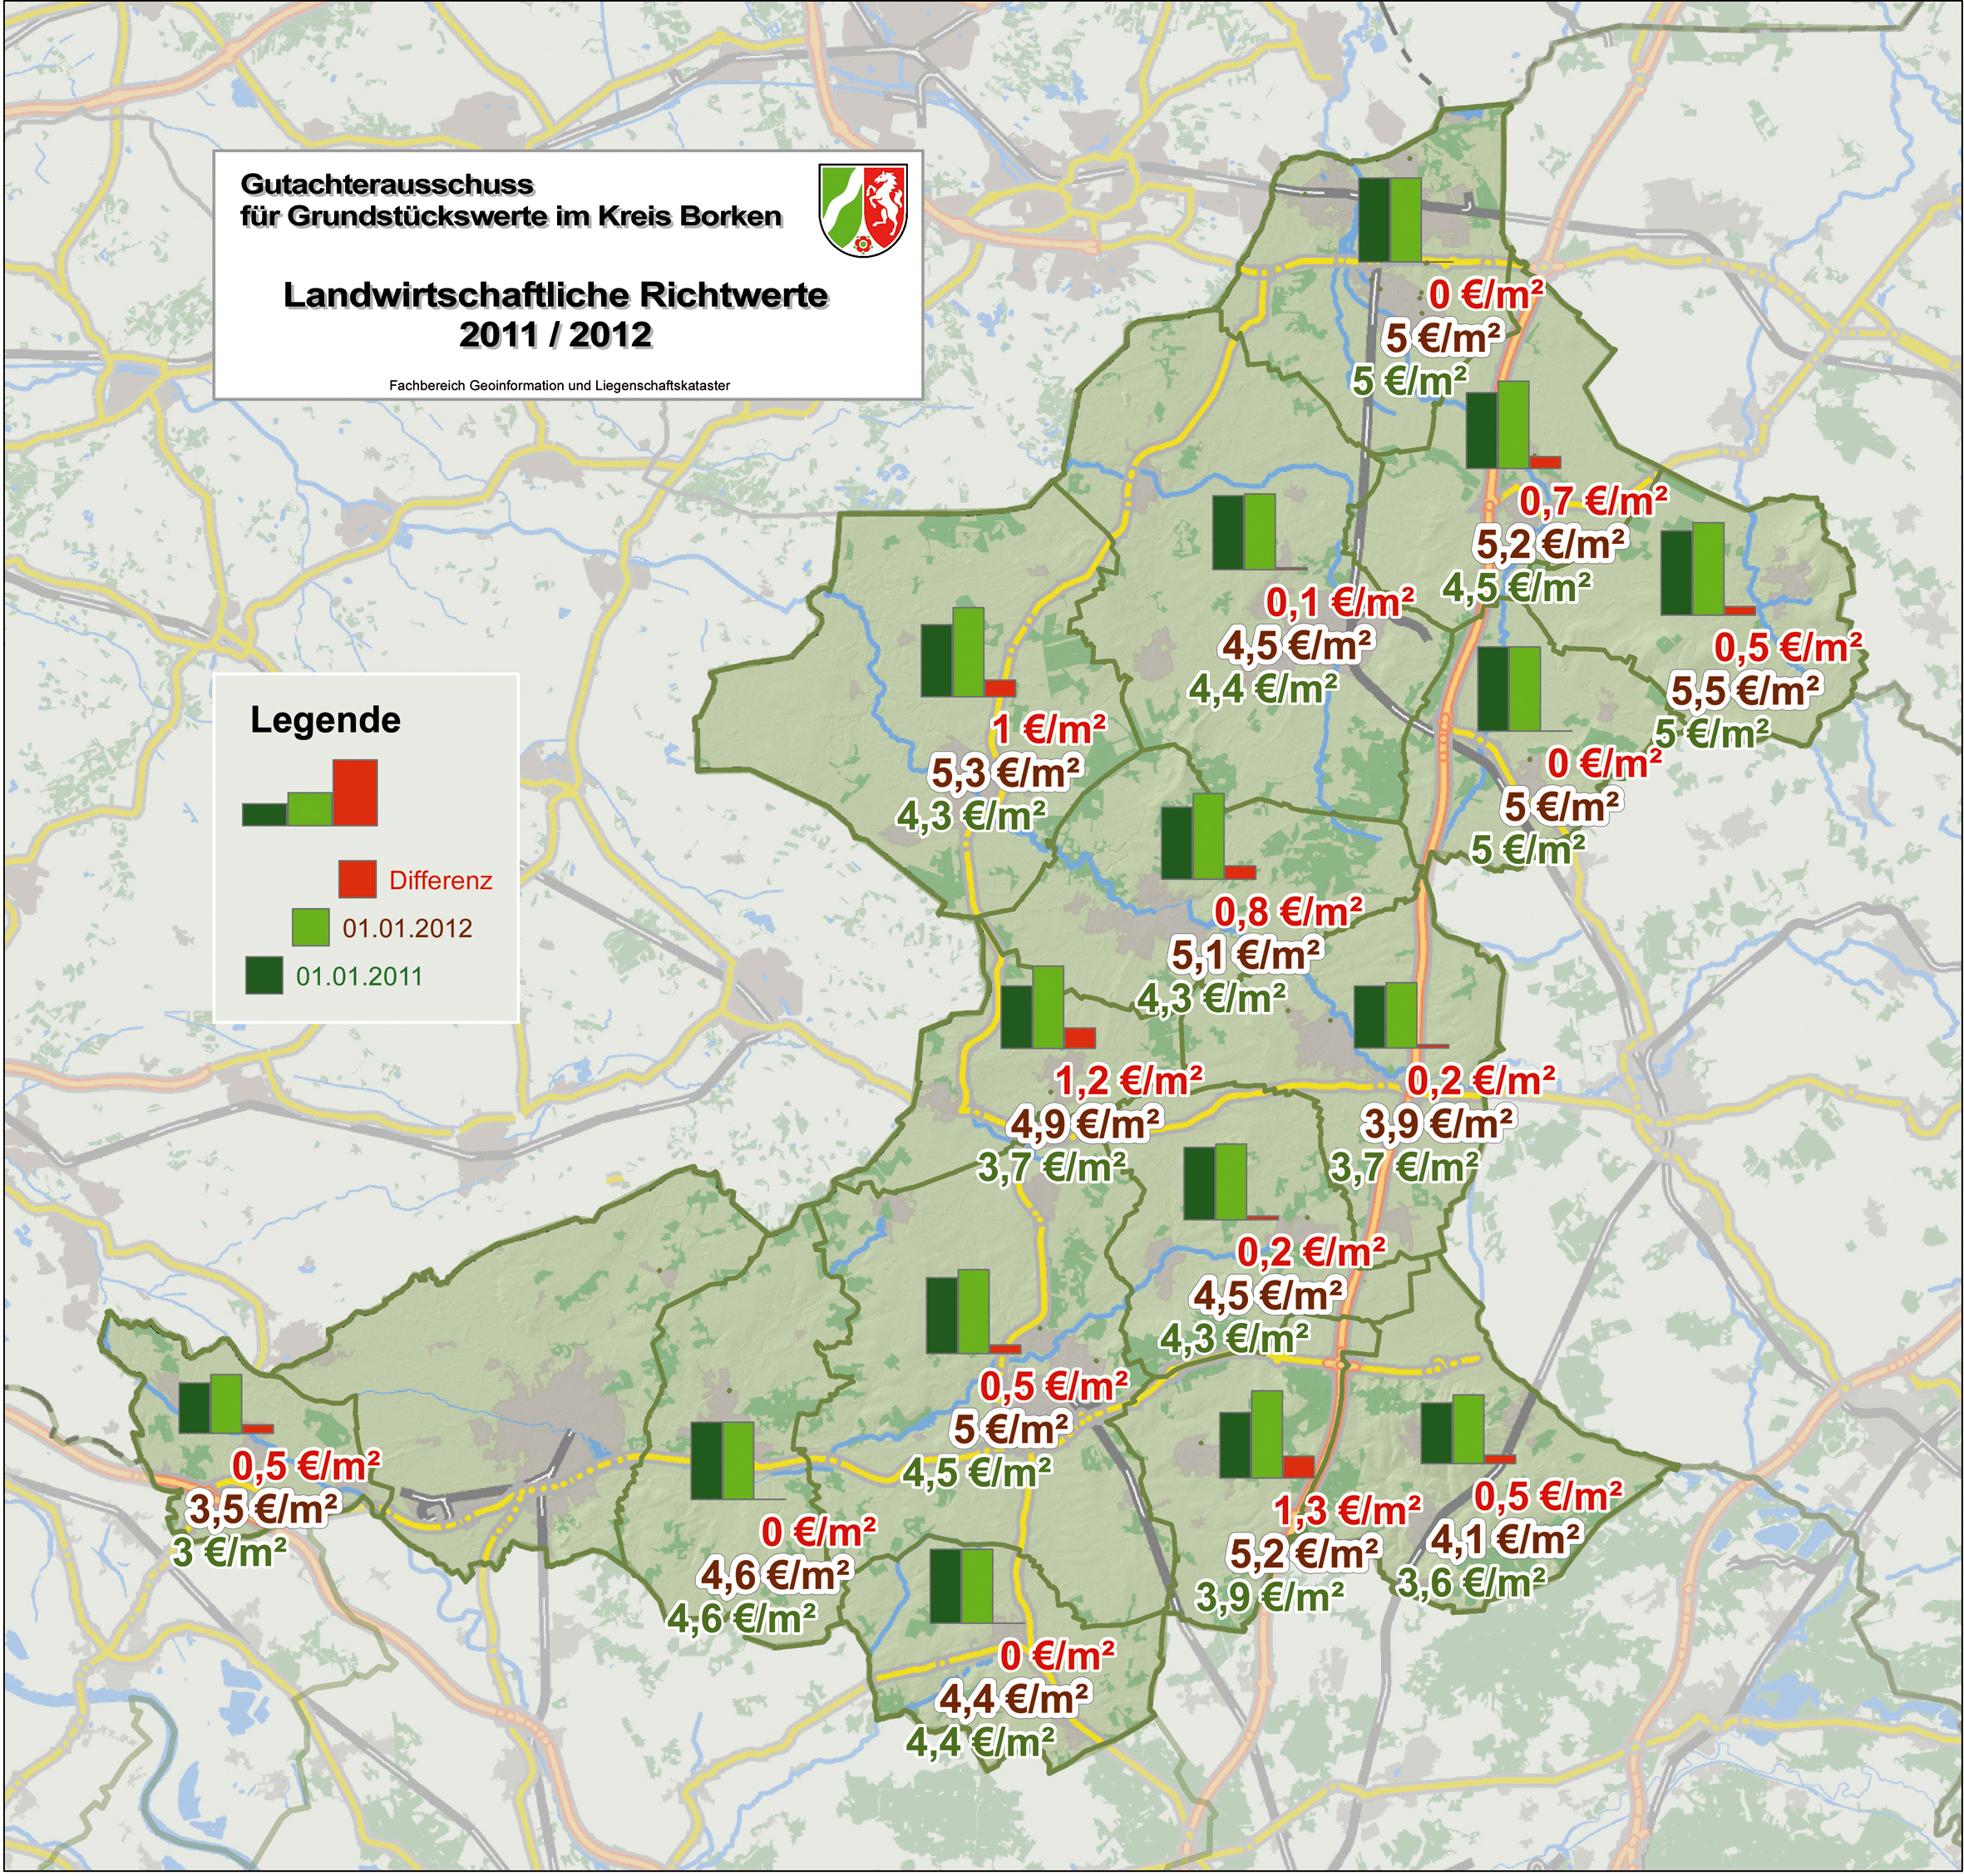Click the 5,1 €/m² value label
The width and height of the screenshot is (1964, 1876).
tap(1246, 956)
